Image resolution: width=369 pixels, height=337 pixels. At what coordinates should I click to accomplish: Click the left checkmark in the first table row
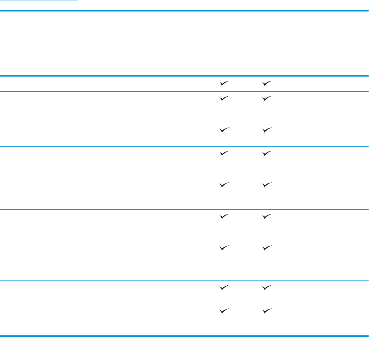click(x=224, y=83)
